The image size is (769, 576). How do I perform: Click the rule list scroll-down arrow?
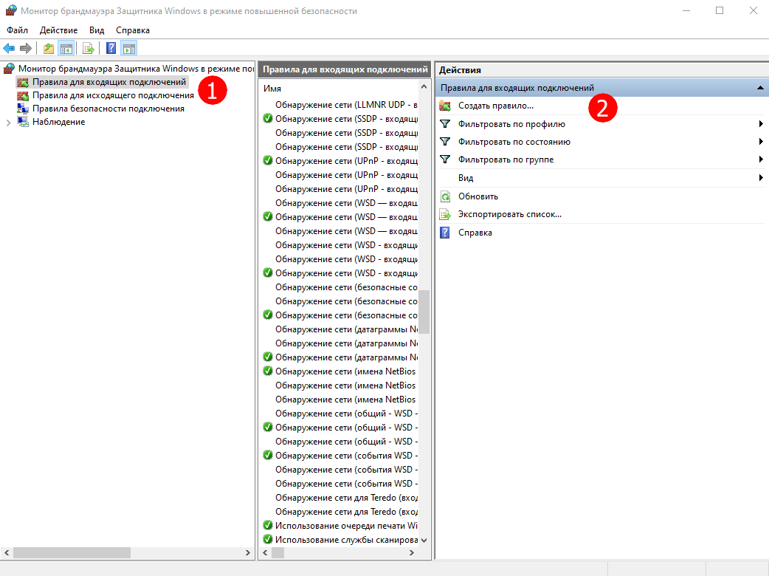tap(424, 540)
